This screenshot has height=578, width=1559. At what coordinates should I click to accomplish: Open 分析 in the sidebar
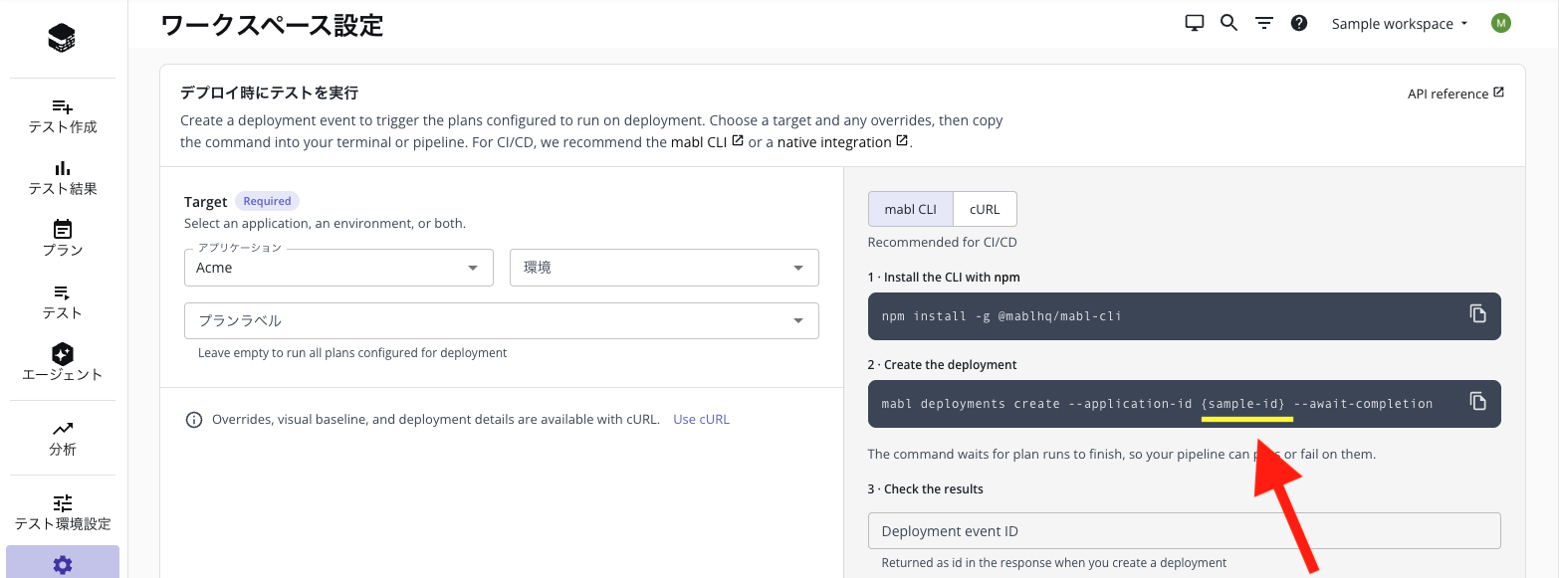click(63, 438)
